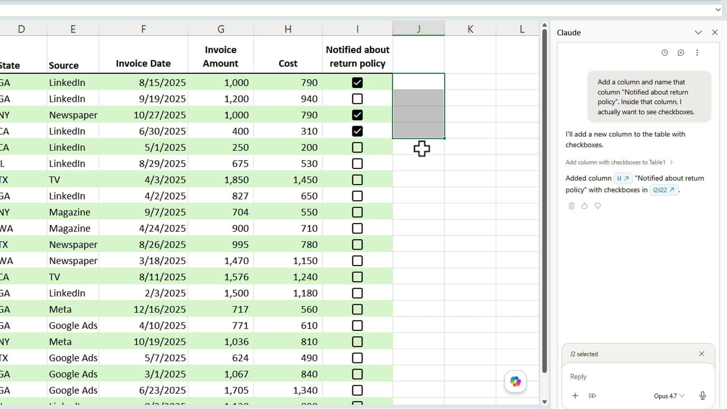Start a new chat in Claude panel
The width and height of the screenshot is (727, 409).
click(681, 53)
